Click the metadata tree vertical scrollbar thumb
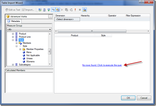Image resolution: width=156 pixels, height=106 pixels. 50,51
